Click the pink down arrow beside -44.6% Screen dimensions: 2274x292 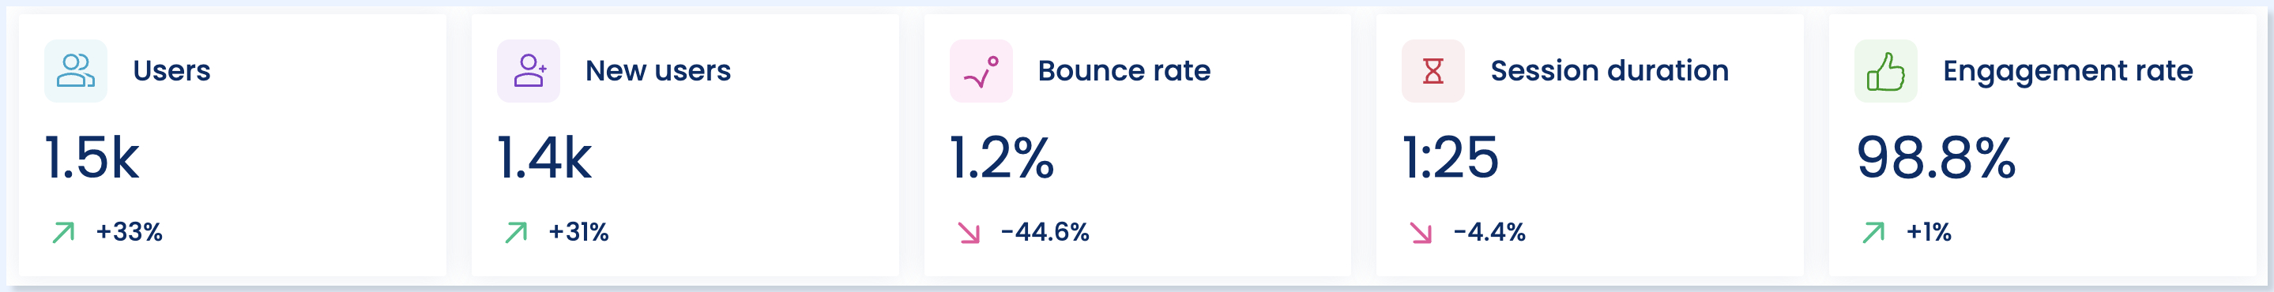(x=969, y=232)
